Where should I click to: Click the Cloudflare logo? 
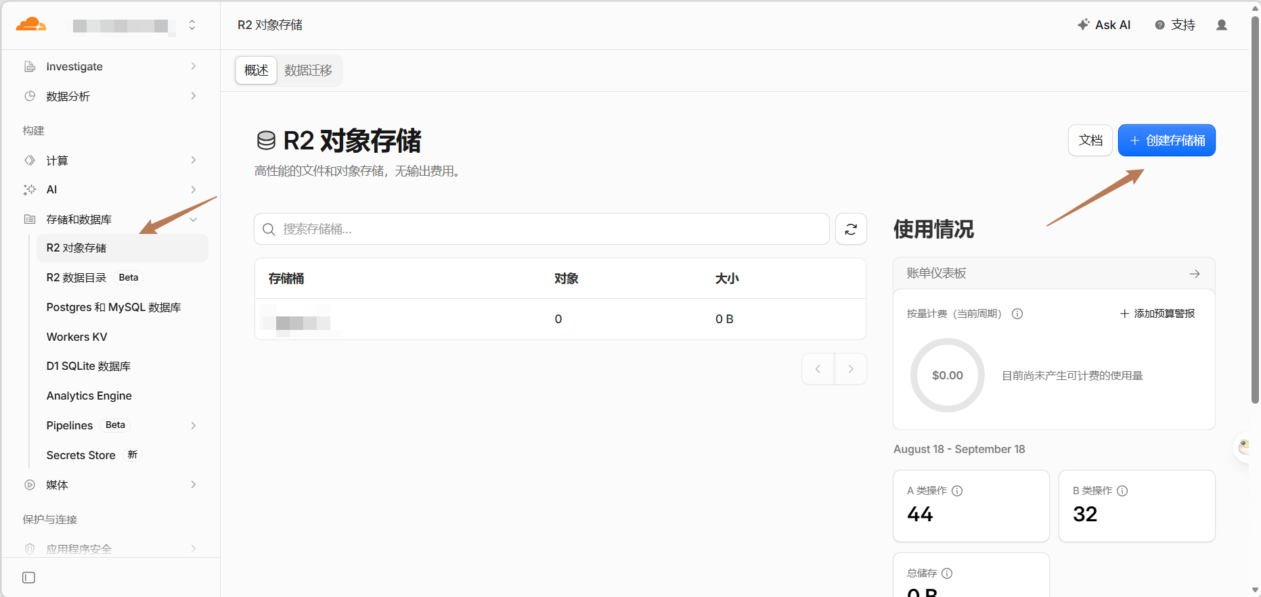click(x=31, y=25)
